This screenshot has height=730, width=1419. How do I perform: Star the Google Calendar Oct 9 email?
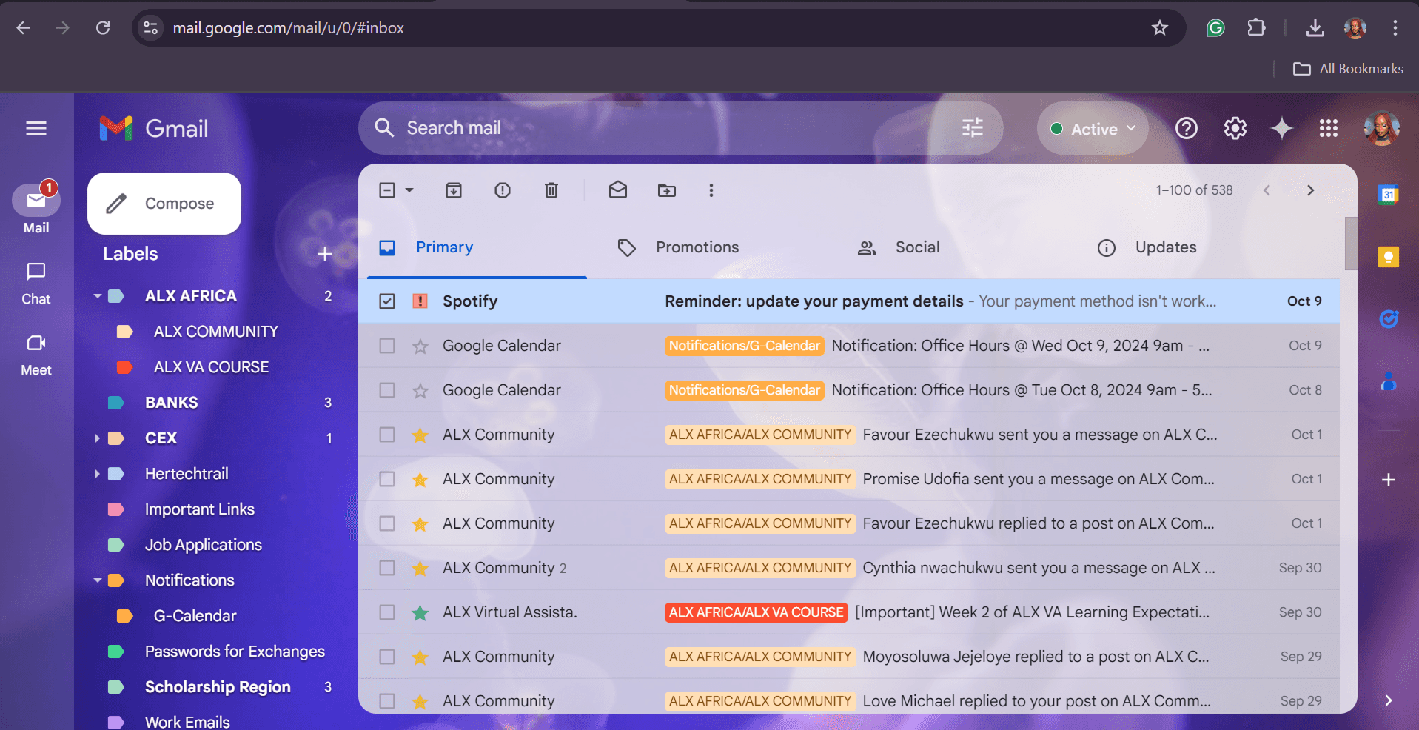coord(420,346)
